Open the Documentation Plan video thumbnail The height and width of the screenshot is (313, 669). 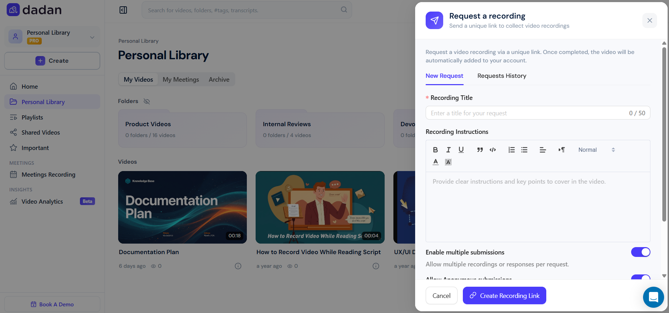(x=182, y=207)
